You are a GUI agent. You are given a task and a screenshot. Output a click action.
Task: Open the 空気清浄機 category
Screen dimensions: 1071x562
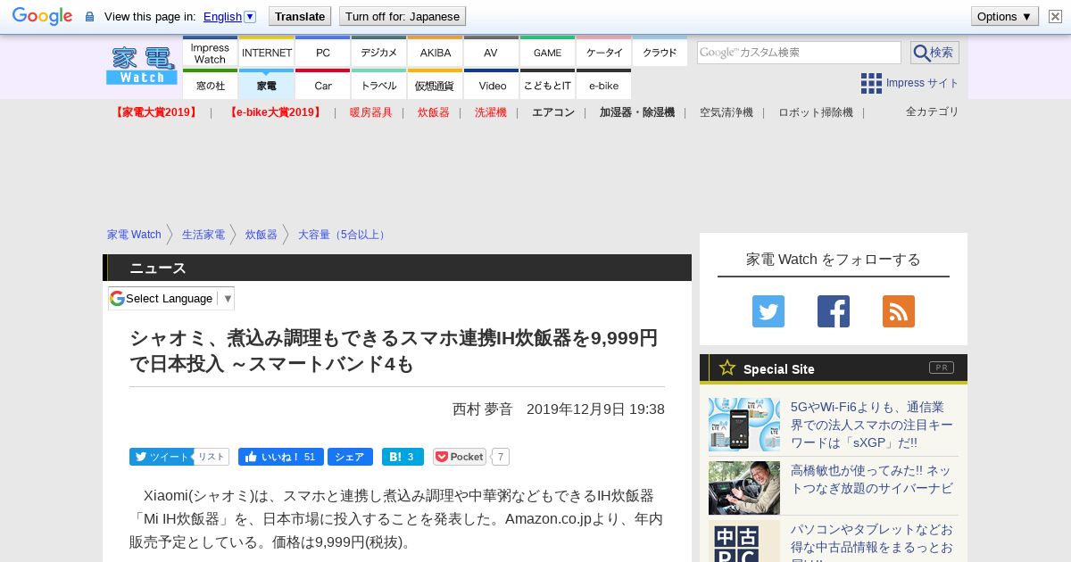click(x=726, y=112)
